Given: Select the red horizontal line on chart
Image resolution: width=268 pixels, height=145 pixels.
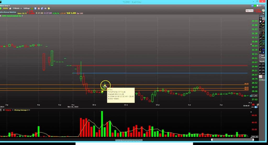Looking at the screenshot, I should tap(160, 65).
